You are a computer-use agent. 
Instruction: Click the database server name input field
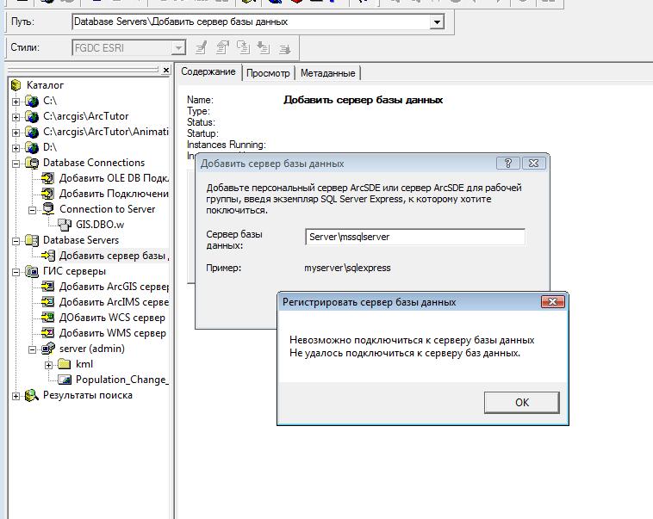pos(414,237)
